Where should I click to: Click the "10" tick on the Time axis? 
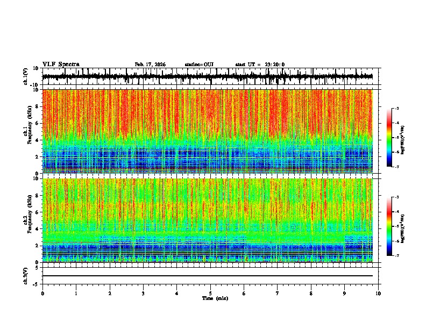378,294
